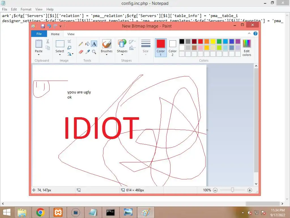Screen dimensions: 290x218
Task: Click the Undo arrow in Paint title bar
Action: pos(49,26)
